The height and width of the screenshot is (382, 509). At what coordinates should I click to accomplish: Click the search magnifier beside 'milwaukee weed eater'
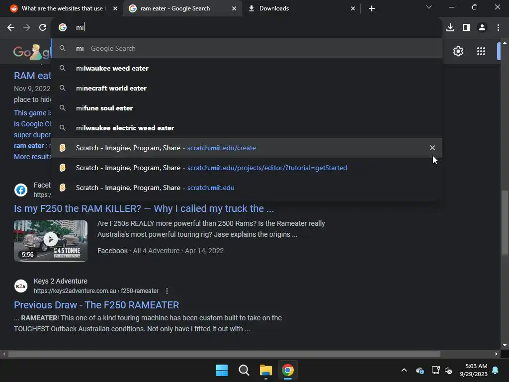click(63, 68)
